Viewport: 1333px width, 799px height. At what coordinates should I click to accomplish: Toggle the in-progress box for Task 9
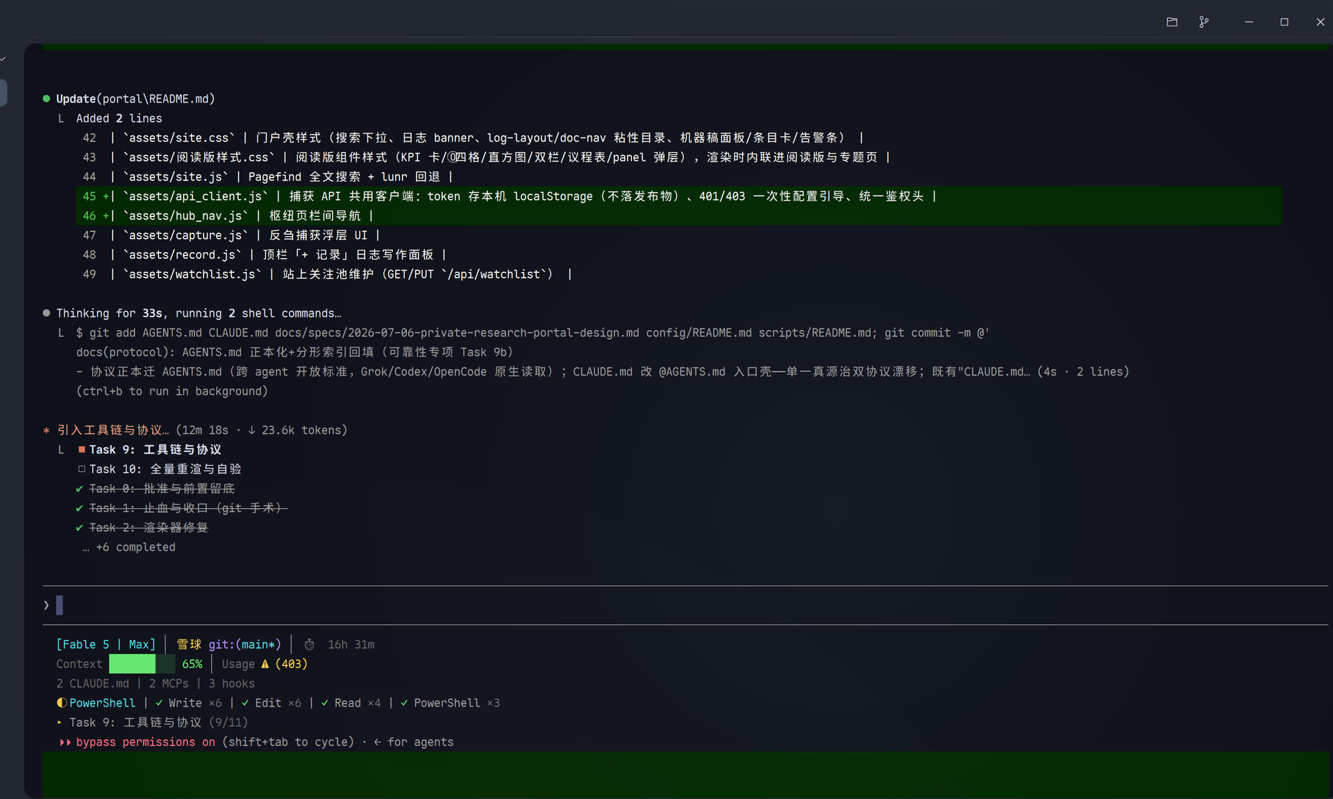[82, 450]
